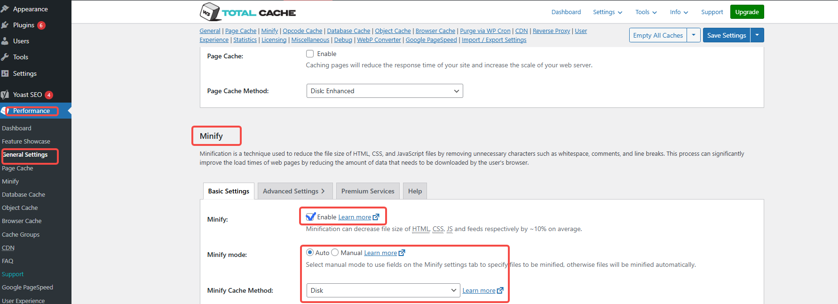
Task: Open Dashboard in the top navigation
Action: pos(566,12)
